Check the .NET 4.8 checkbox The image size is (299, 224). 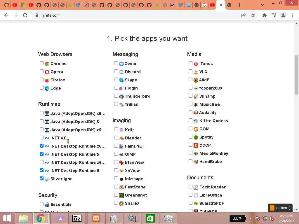41,138
